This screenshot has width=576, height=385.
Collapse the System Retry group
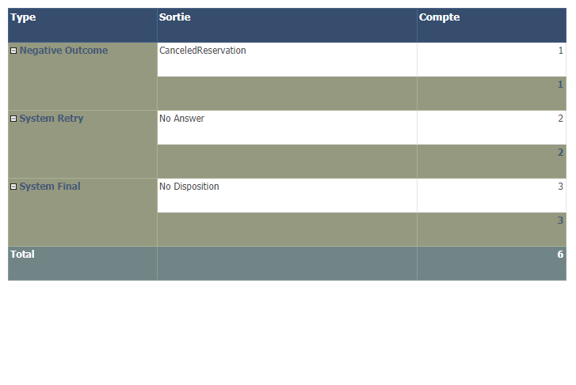13,119
